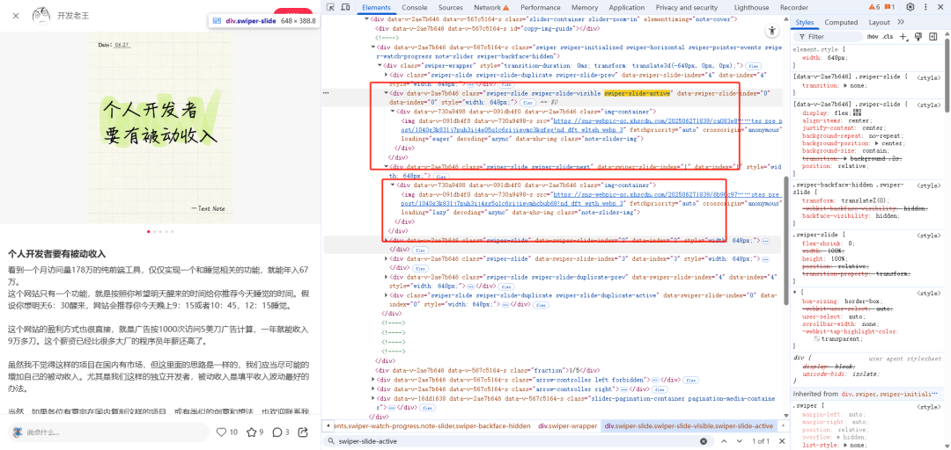Image resolution: width=951 pixels, height=450 pixels.
Task: Toggle the :hov element state panel
Action: 872,37
